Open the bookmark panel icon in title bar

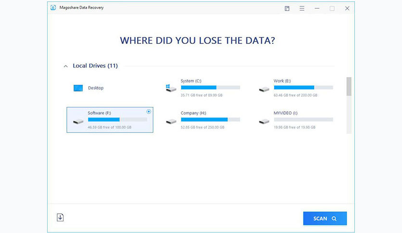287,9
